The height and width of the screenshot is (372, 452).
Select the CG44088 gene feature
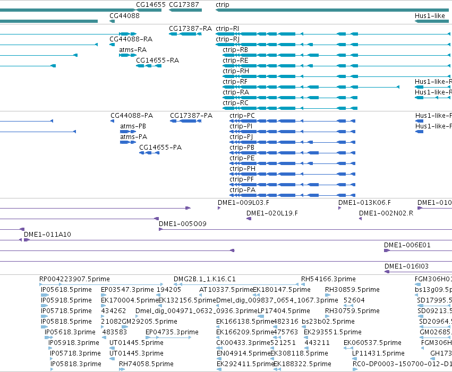pos(112,21)
